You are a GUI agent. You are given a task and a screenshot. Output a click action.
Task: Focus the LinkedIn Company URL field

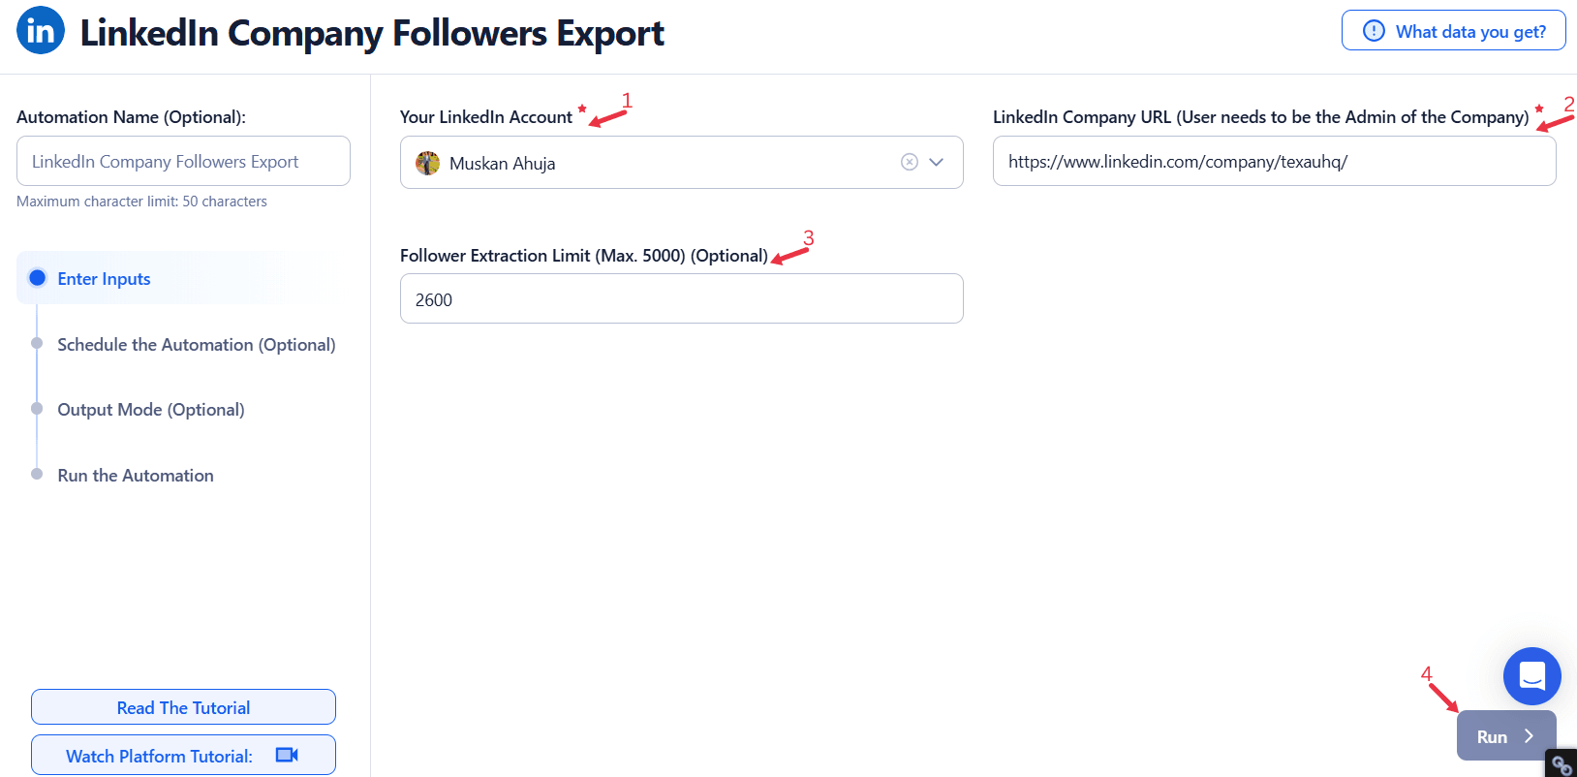tap(1274, 162)
